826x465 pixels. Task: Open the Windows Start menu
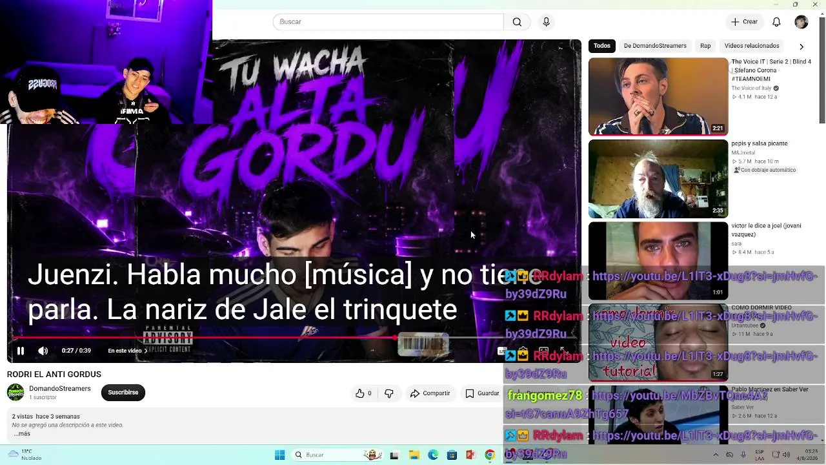[x=279, y=455]
